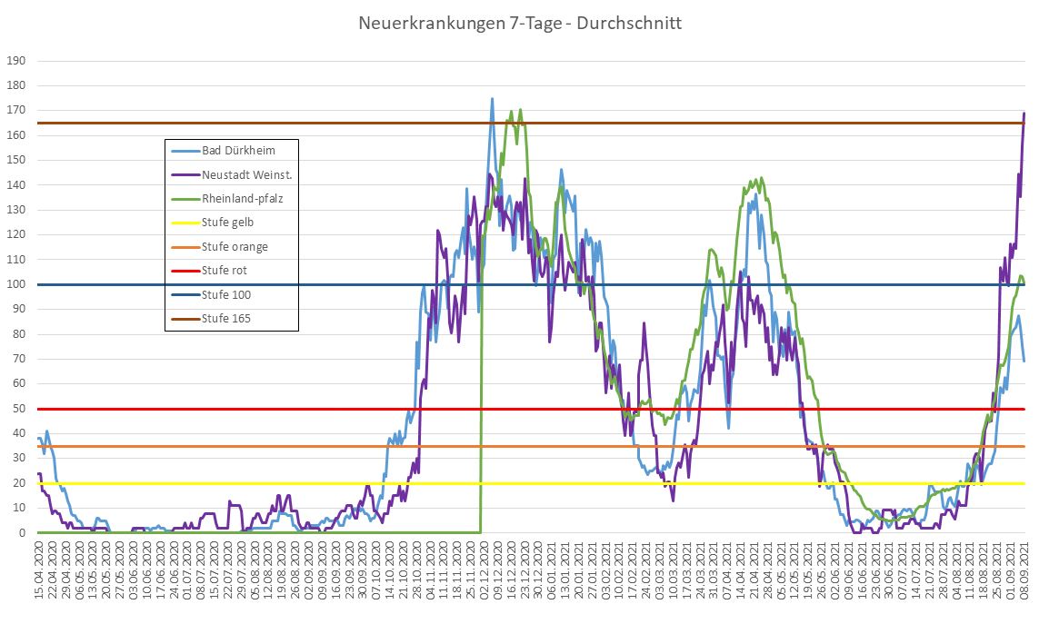Select the first date label 15.04.2020
The image size is (1039, 634).
coord(39,570)
